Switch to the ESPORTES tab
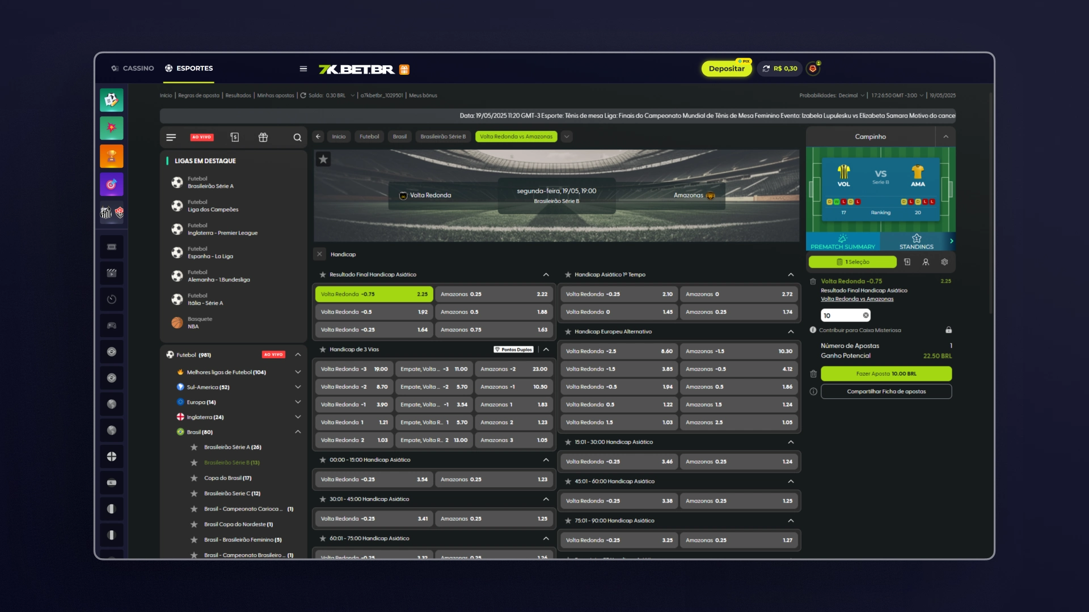The height and width of the screenshot is (612, 1089). [x=189, y=68]
